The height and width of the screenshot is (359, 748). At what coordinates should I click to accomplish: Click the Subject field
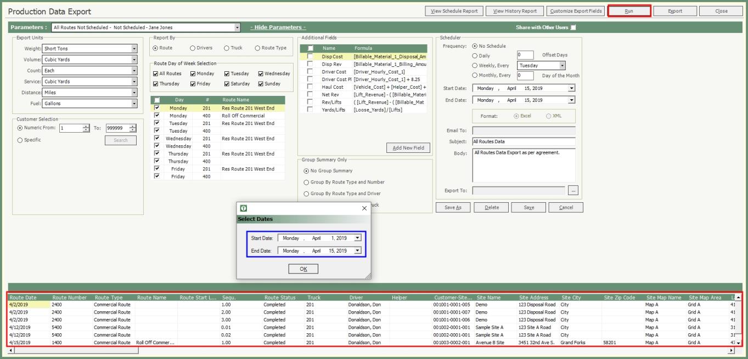click(x=524, y=141)
